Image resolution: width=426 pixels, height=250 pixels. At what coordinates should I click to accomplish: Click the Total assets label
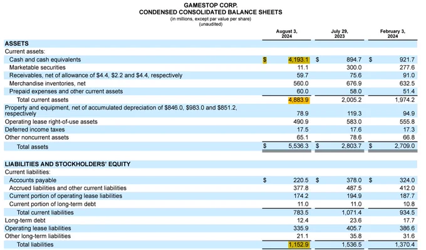[x=33, y=147]
